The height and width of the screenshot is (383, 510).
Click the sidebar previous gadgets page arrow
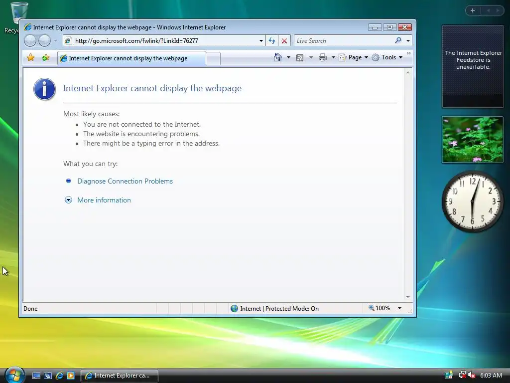[x=488, y=10]
